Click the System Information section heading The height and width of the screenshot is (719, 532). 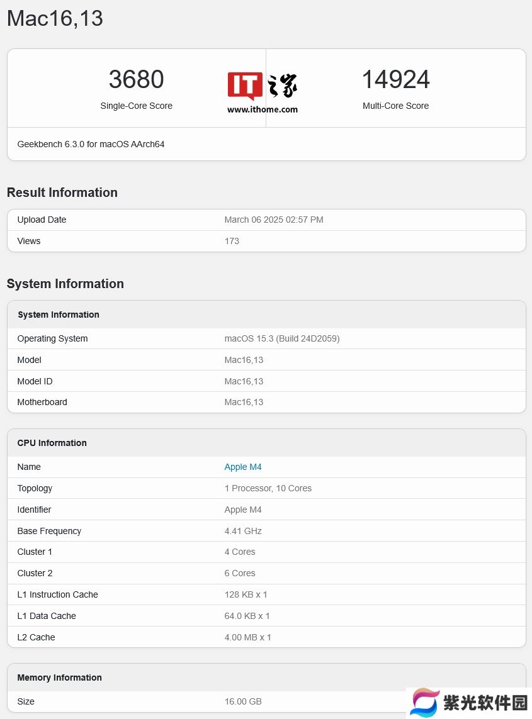point(65,284)
